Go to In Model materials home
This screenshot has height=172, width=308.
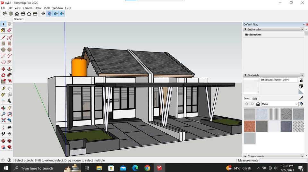[258, 104]
